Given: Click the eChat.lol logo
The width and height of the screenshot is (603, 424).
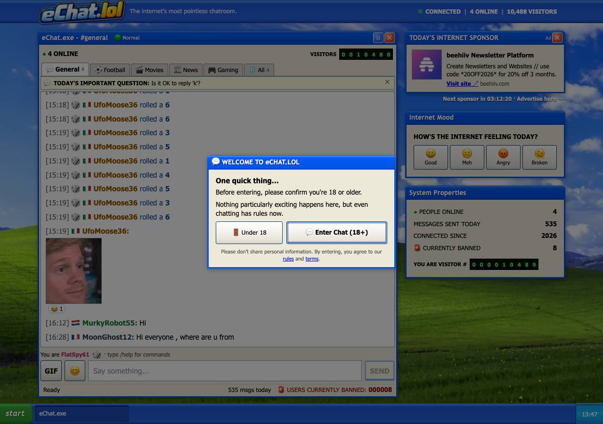Looking at the screenshot, I should point(82,13).
